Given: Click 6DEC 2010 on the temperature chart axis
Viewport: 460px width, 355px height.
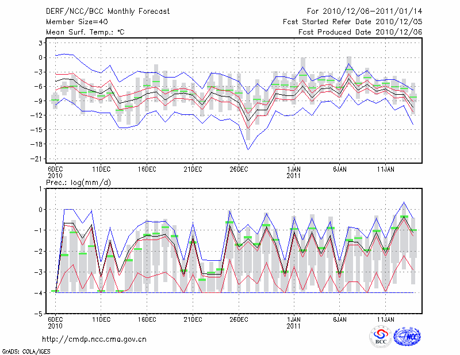Looking at the screenshot, I should coord(55,172).
